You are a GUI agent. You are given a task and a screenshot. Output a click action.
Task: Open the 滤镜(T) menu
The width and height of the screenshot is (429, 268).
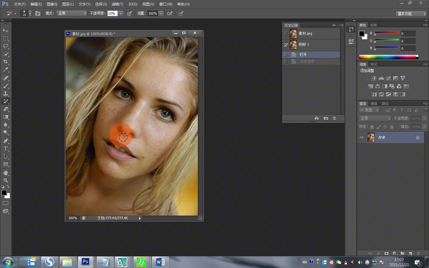pos(117,4)
